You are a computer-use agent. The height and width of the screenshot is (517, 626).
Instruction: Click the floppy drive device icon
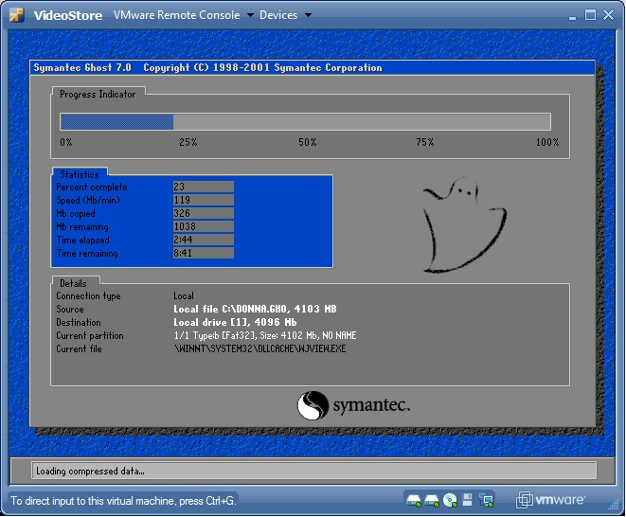[x=467, y=500]
